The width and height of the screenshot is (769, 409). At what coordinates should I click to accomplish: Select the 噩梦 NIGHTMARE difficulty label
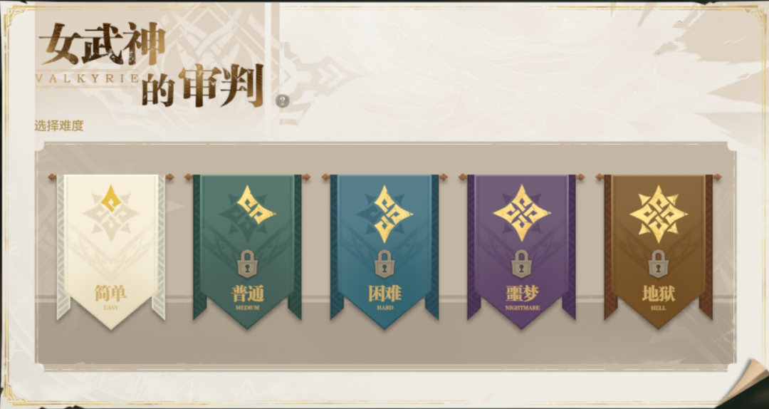[522, 297]
